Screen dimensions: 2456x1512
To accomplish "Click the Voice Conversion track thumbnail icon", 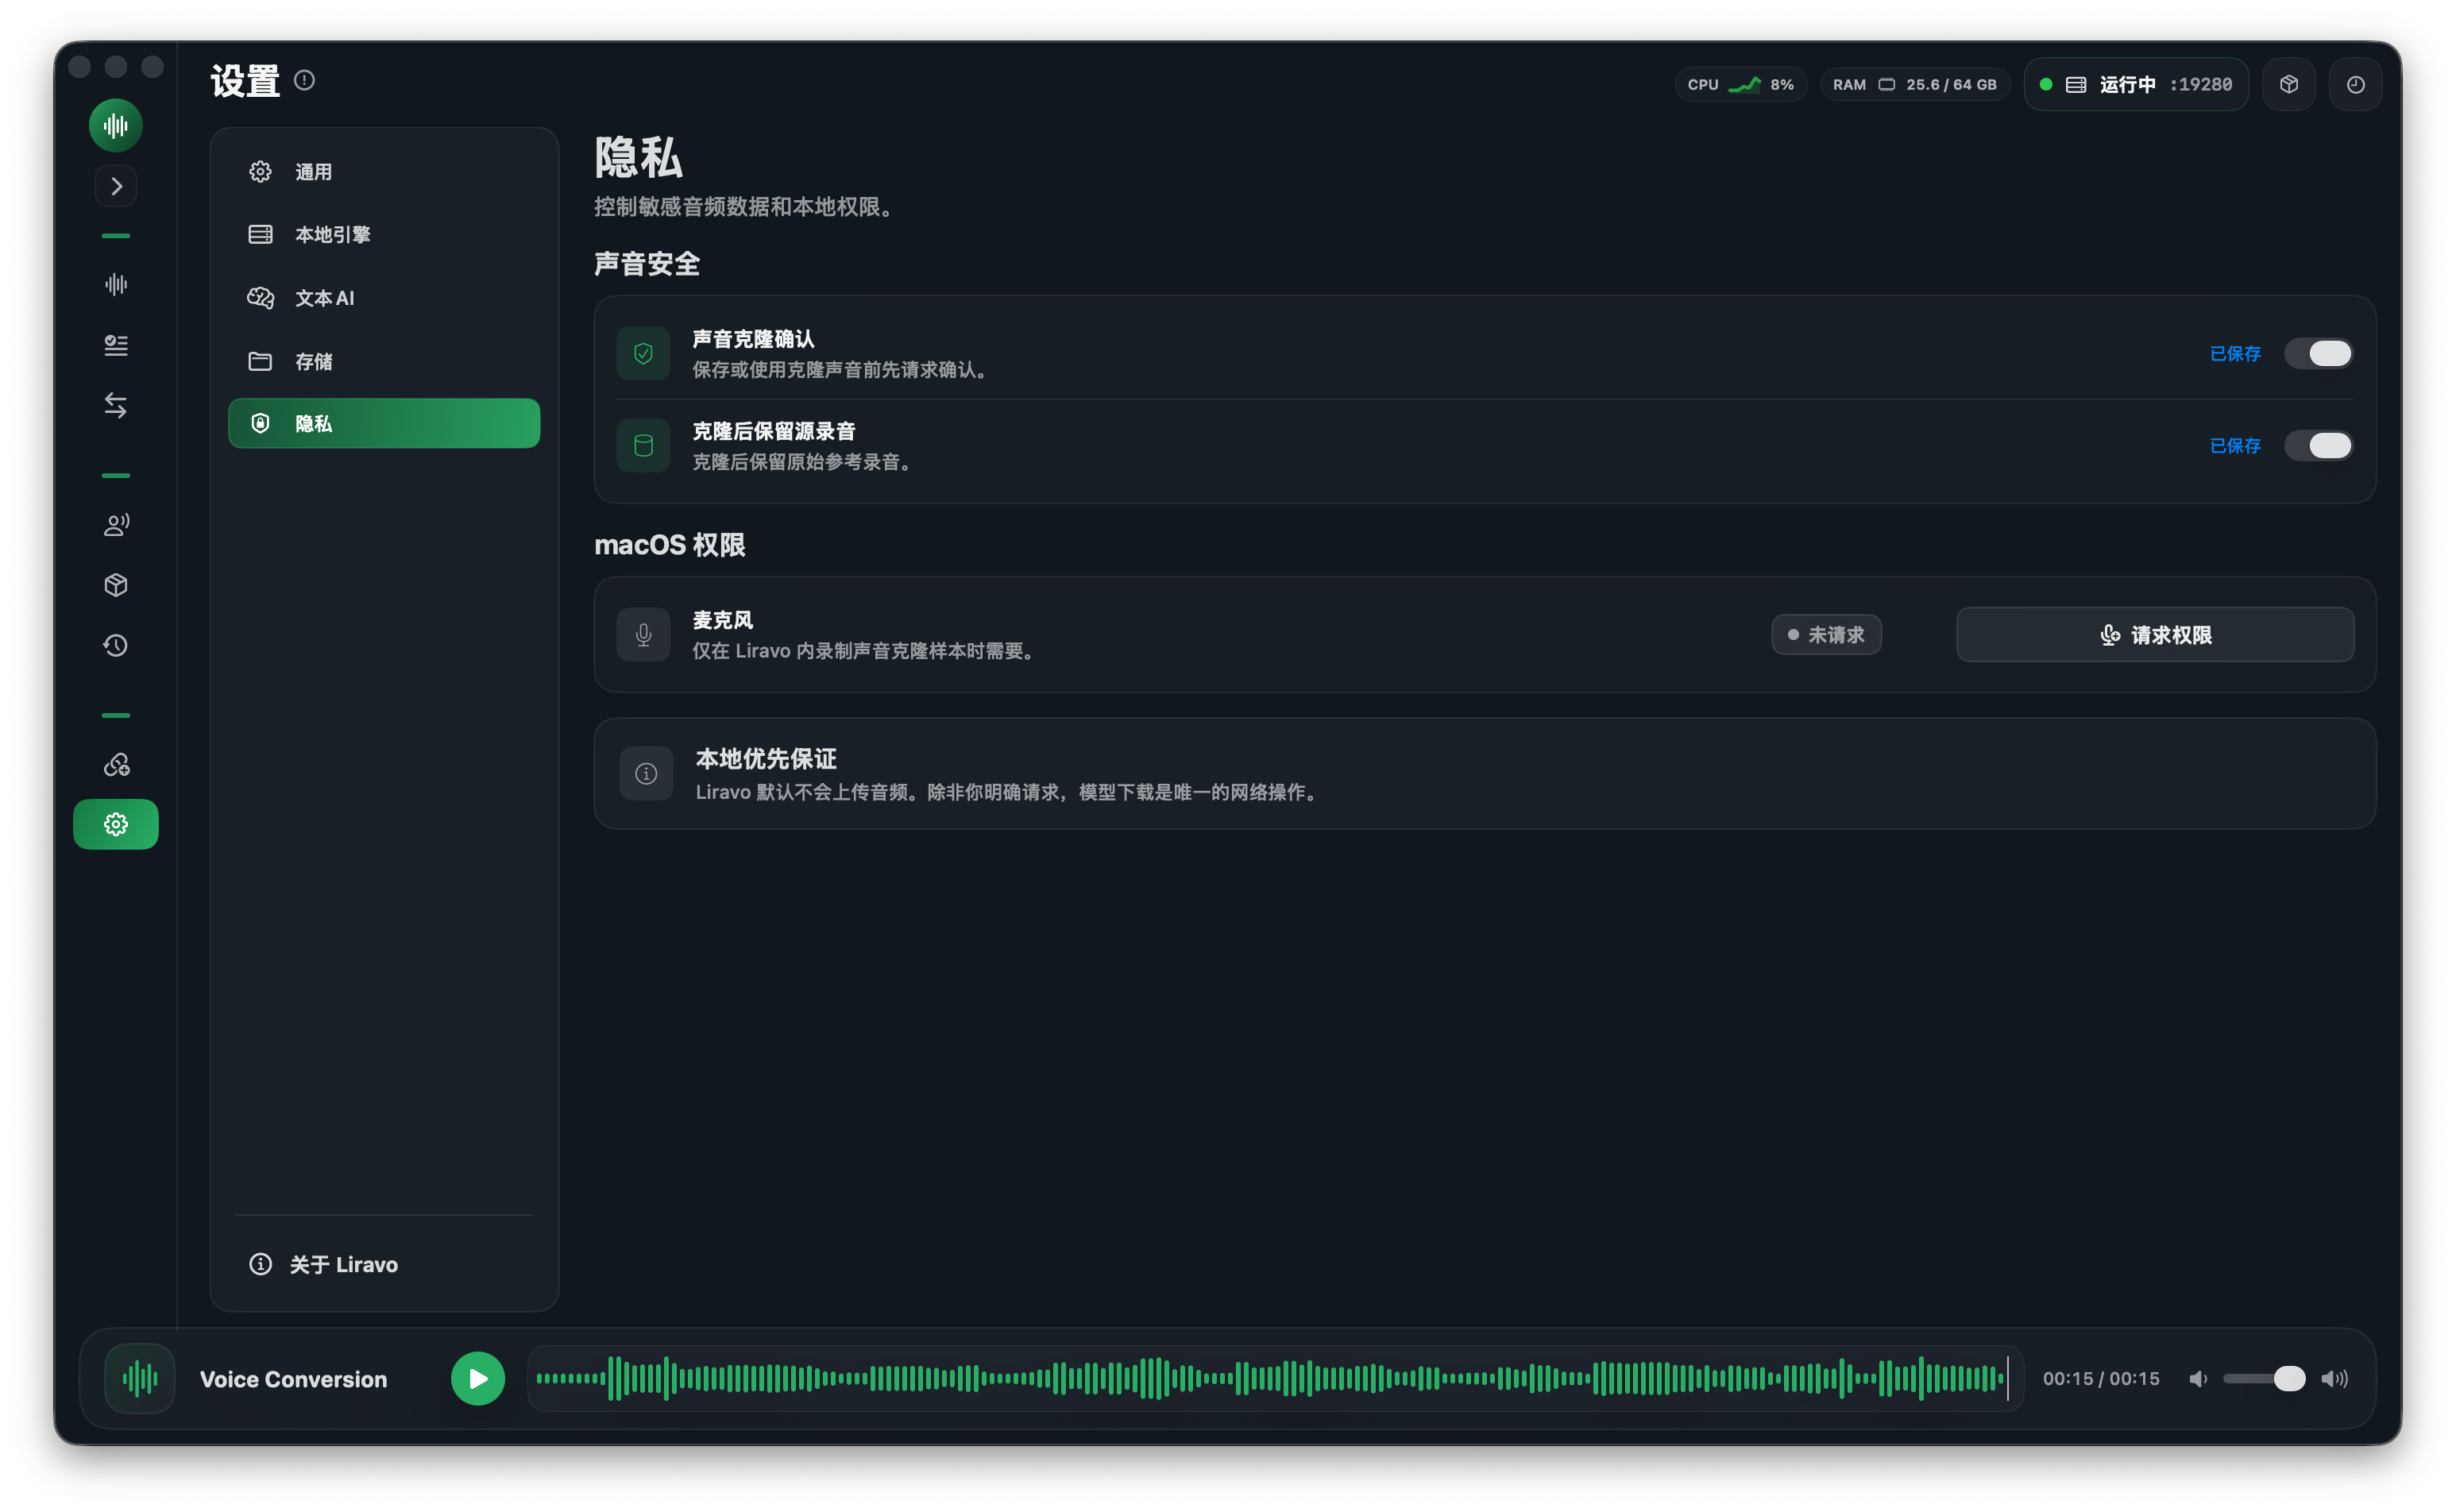I will (x=140, y=1378).
